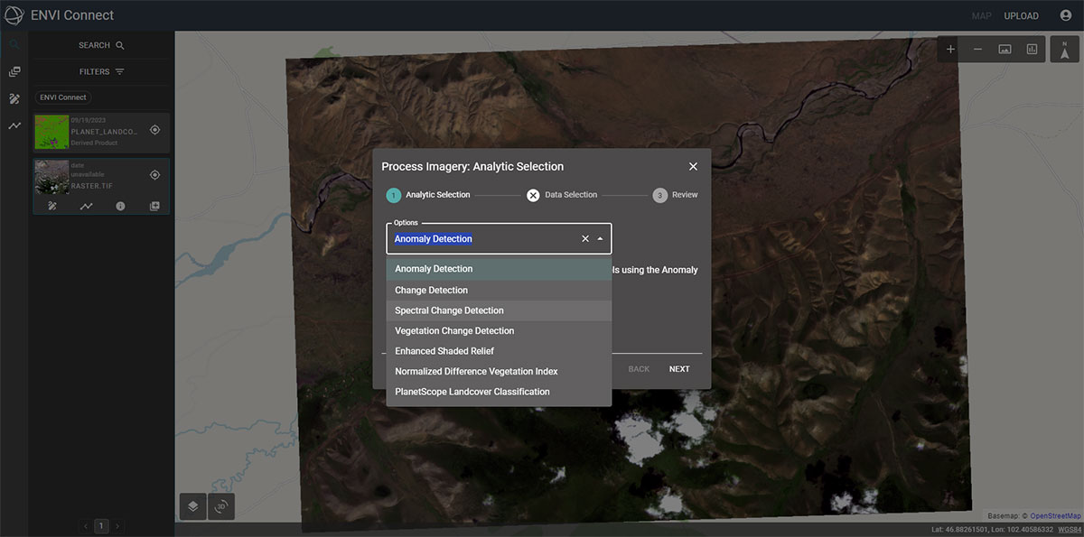
Task: Choose Normalized Difference Vegetation Index option
Action: (476, 371)
